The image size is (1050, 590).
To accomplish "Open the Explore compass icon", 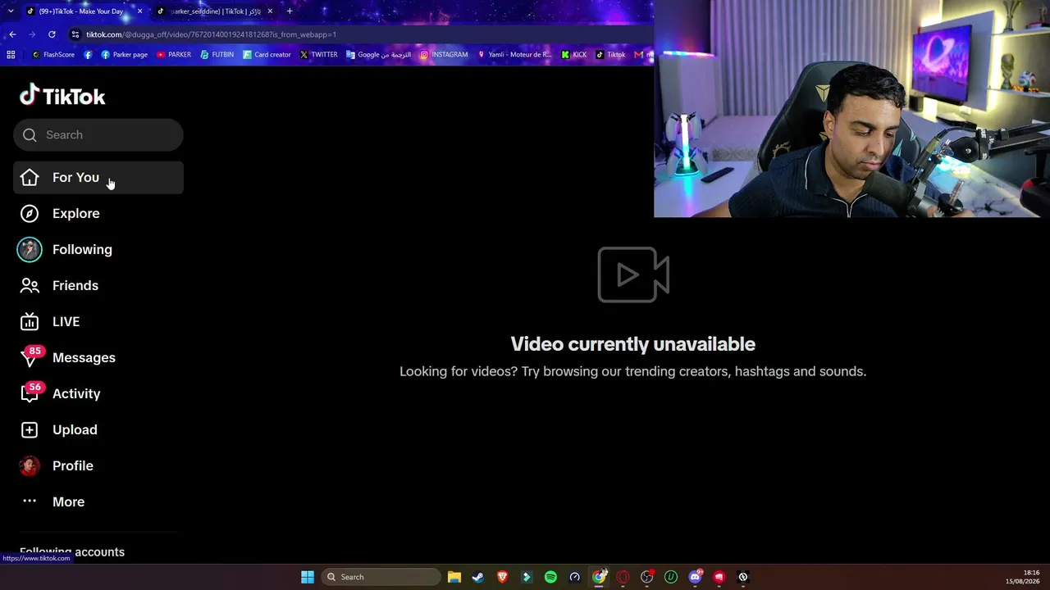I will coord(30,214).
